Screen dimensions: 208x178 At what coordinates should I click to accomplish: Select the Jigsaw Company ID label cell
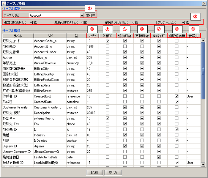click(x=18, y=152)
